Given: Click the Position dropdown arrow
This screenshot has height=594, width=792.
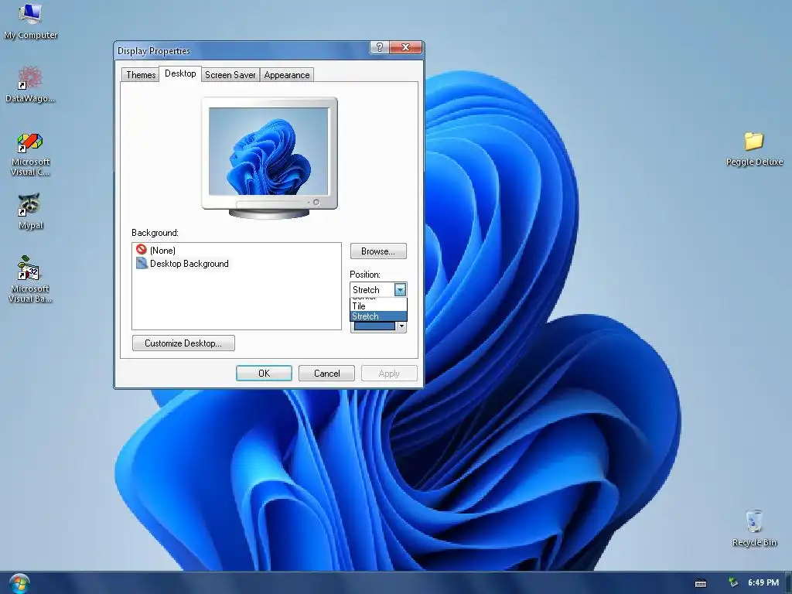Looking at the screenshot, I should (400, 290).
